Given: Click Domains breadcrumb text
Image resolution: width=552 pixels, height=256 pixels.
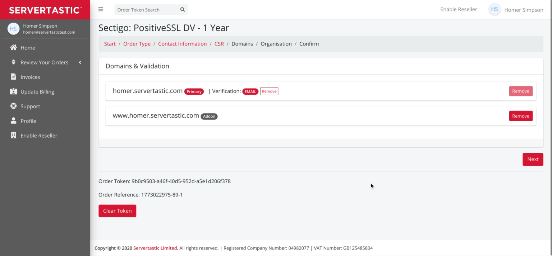Looking at the screenshot, I should [242, 44].
